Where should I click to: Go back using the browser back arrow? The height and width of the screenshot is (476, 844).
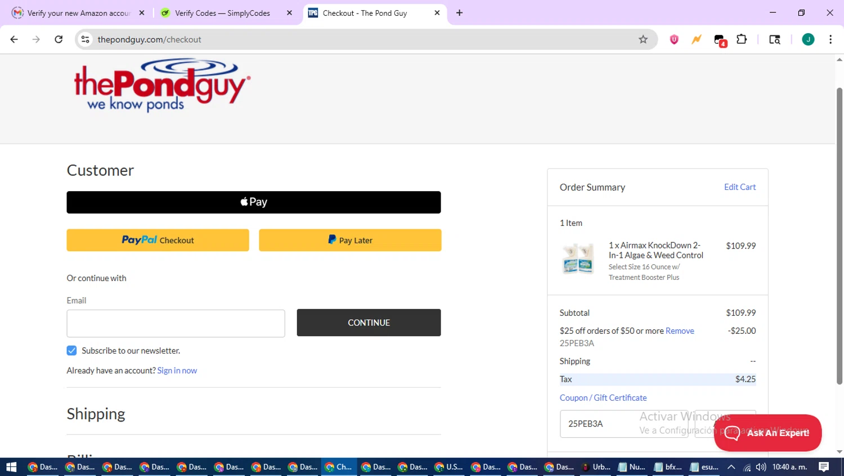pyautogui.click(x=14, y=39)
